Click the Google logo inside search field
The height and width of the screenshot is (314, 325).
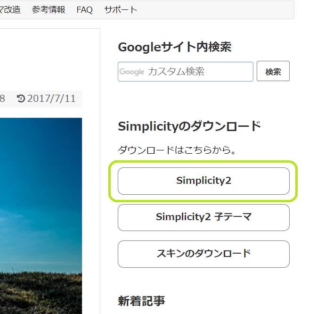click(x=131, y=72)
